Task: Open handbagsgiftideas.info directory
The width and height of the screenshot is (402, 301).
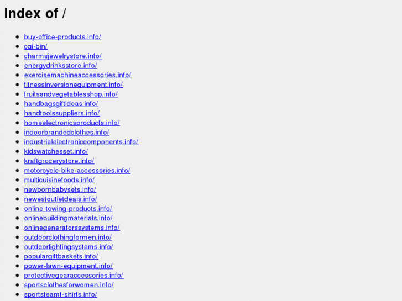Action: click(61, 104)
